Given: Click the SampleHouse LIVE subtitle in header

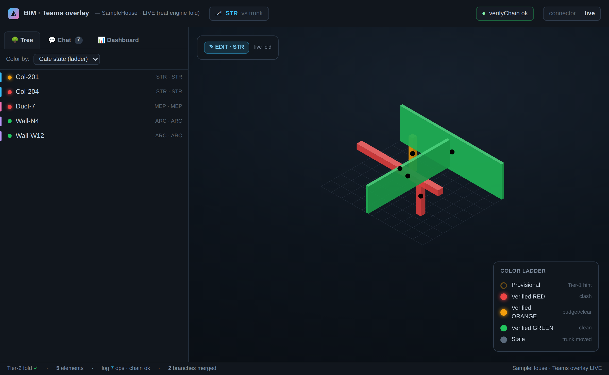Looking at the screenshot, I should (x=147, y=13).
